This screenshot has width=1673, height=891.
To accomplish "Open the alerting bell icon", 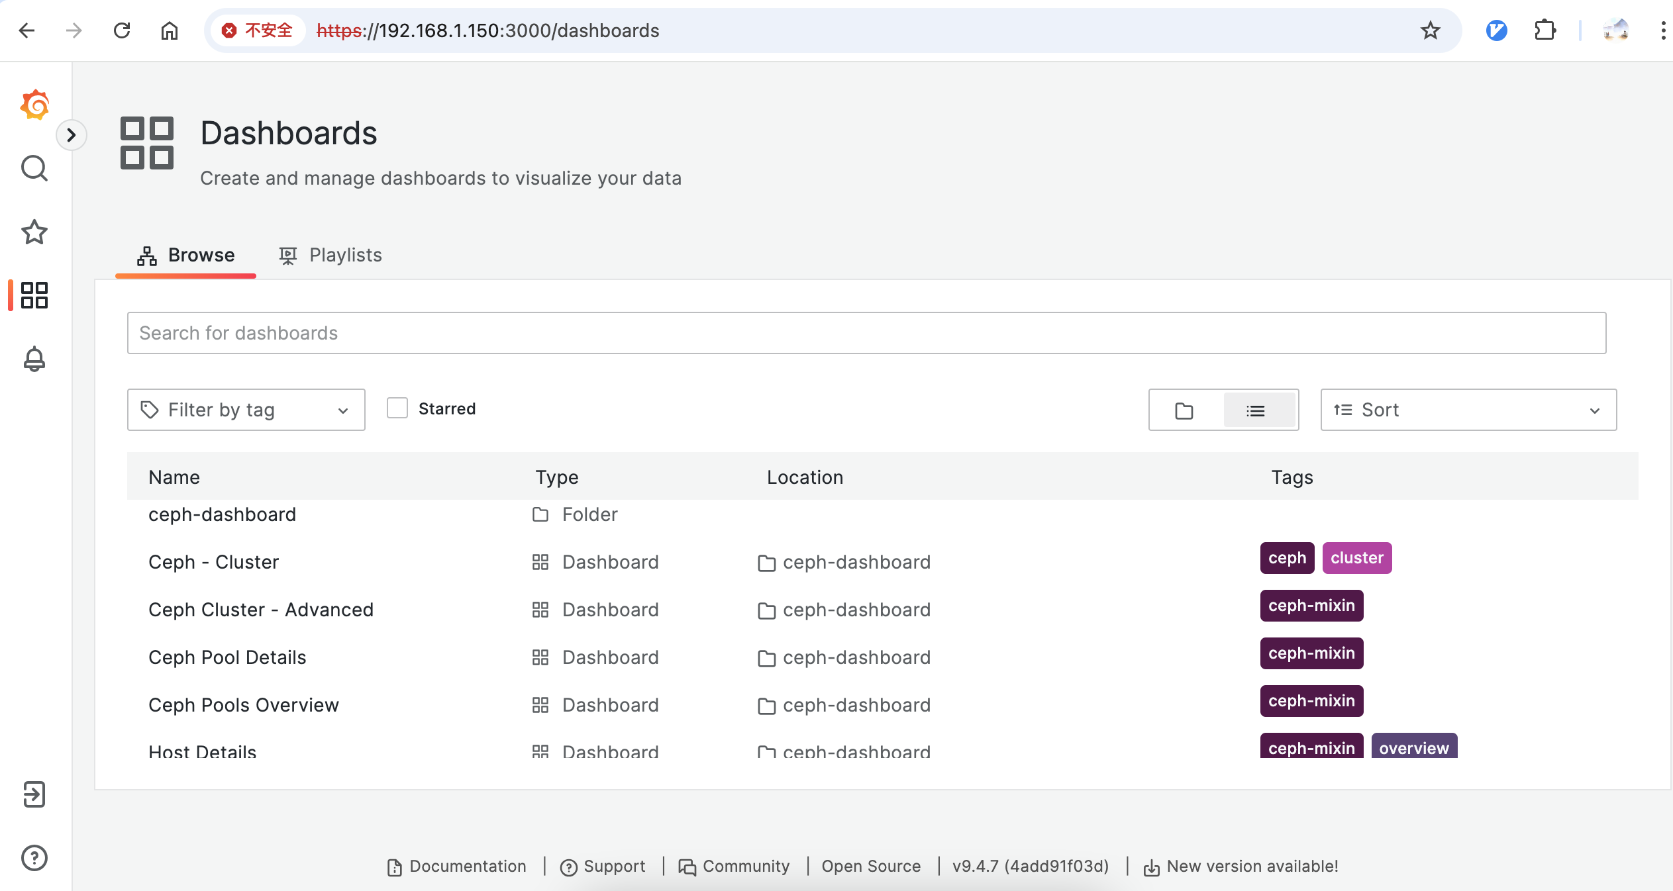I will pos(34,359).
